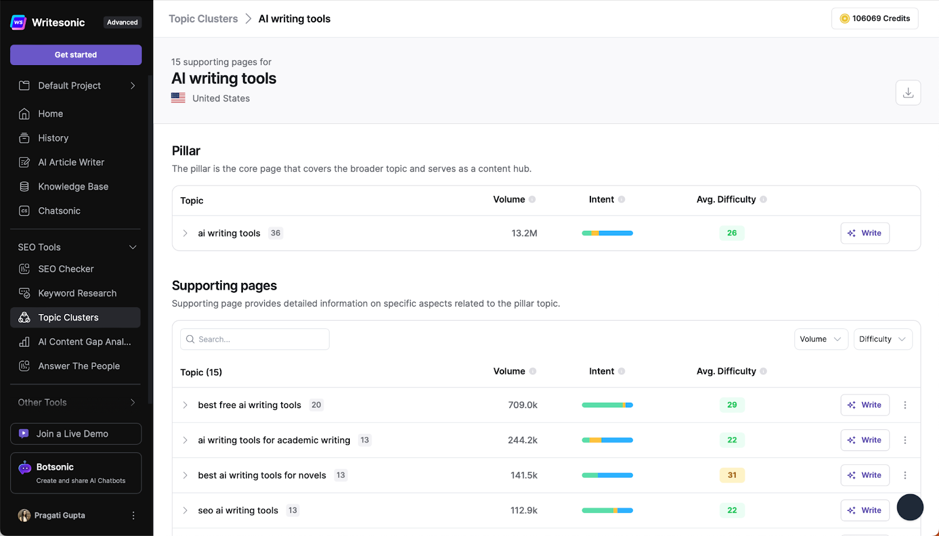Open the Volume filter dropdown
Image resolution: width=939 pixels, height=536 pixels.
click(x=820, y=339)
